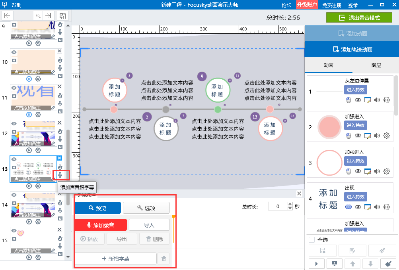Open the settings gear below slide 12
Image resolution: width=399 pixels, height=270 pixels.
38,150
